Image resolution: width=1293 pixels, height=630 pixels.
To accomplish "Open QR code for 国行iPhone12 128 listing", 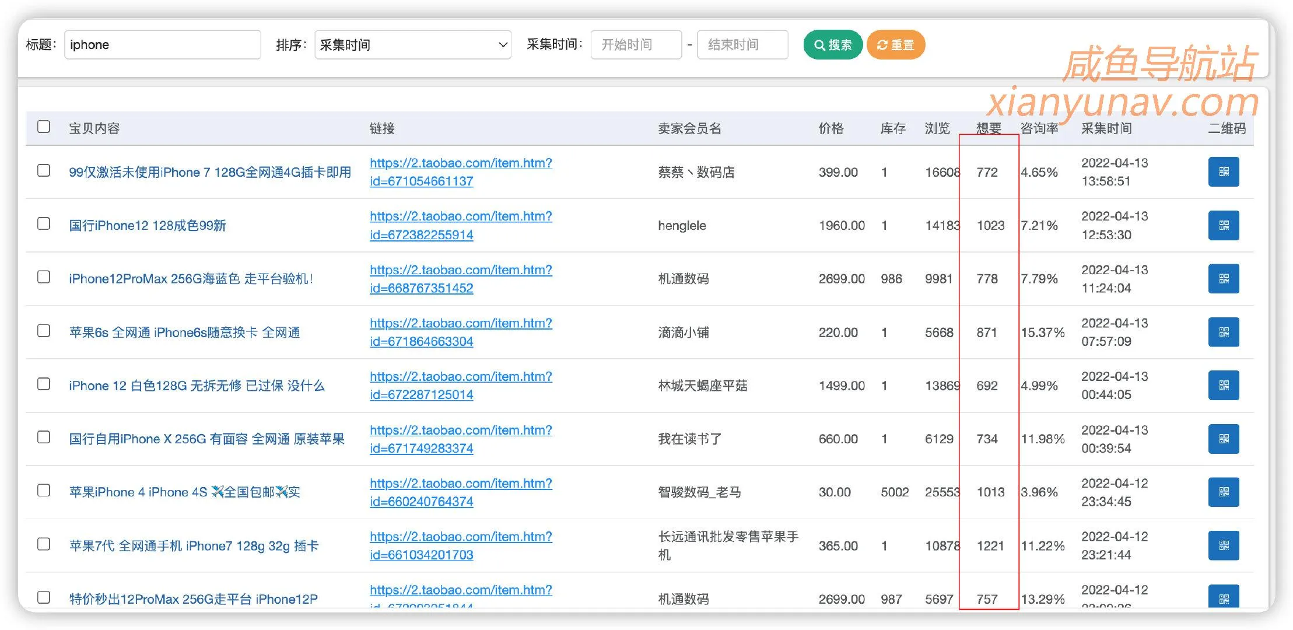I will 1224,225.
